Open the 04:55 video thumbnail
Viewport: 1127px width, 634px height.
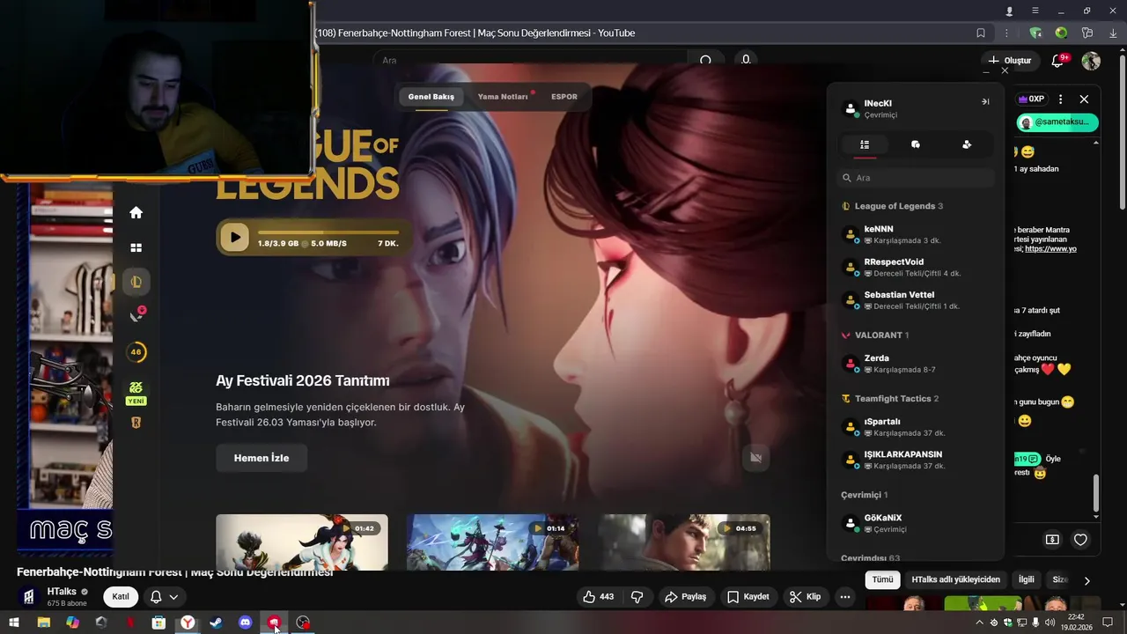point(684,542)
